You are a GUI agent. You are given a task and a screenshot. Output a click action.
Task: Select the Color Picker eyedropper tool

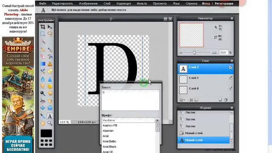(x=42, y=116)
